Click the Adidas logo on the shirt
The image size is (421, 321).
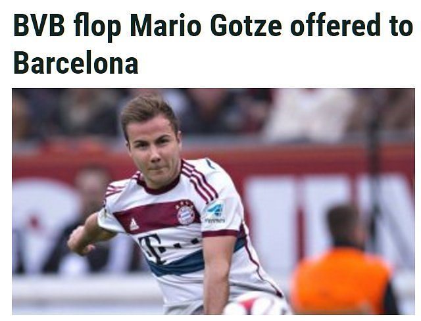pyautogui.click(x=134, y=224)
